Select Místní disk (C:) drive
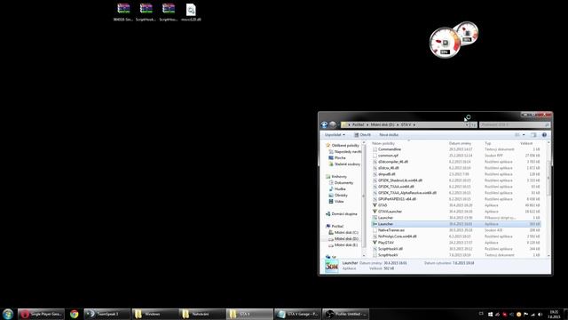Image resolution: width=568 pixels, height=320 pixels. [343, 233]
